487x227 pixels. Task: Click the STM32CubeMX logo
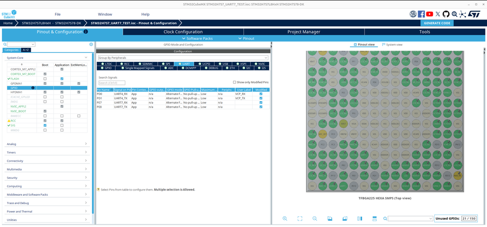[9, 15]
